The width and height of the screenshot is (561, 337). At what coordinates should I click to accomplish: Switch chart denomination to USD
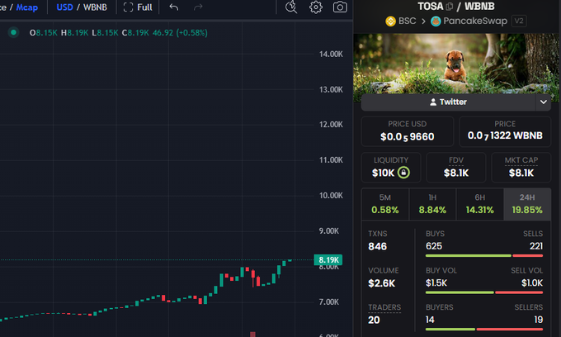(64, 7)
